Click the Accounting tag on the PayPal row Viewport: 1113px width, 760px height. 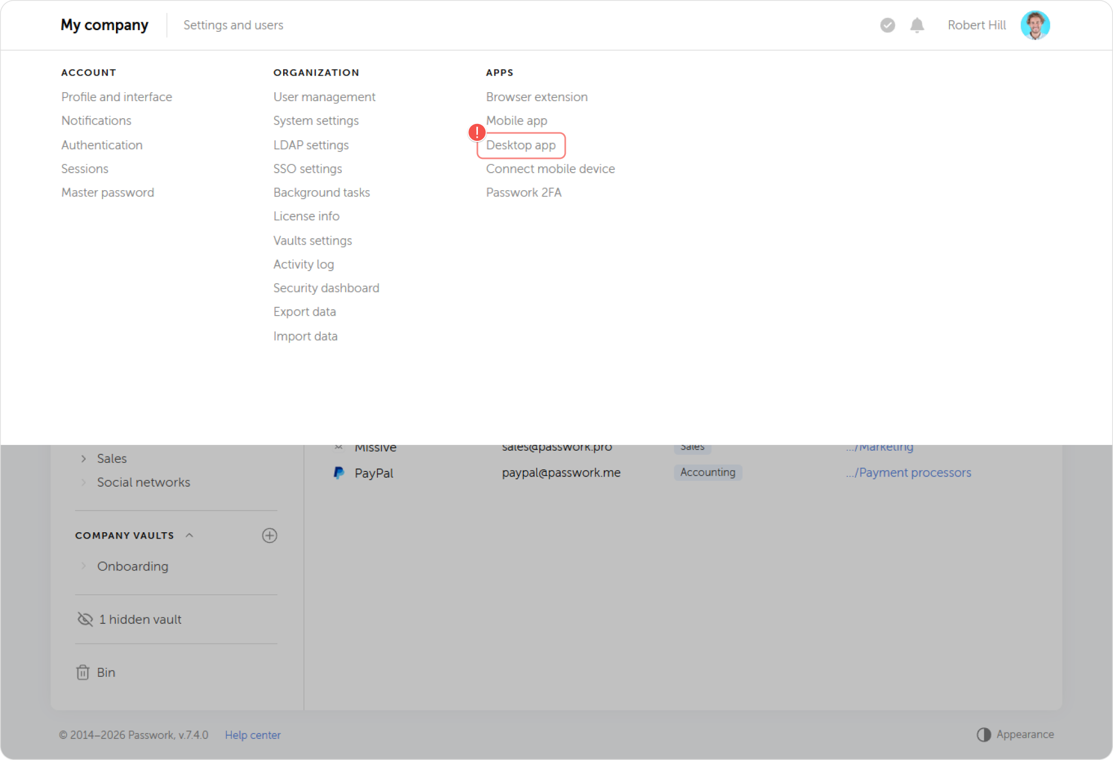tap(708, 472)
